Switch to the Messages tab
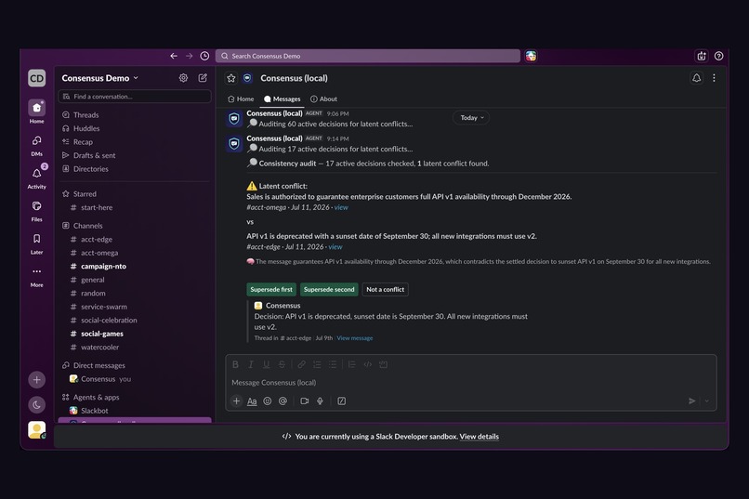 click(283, 98)
